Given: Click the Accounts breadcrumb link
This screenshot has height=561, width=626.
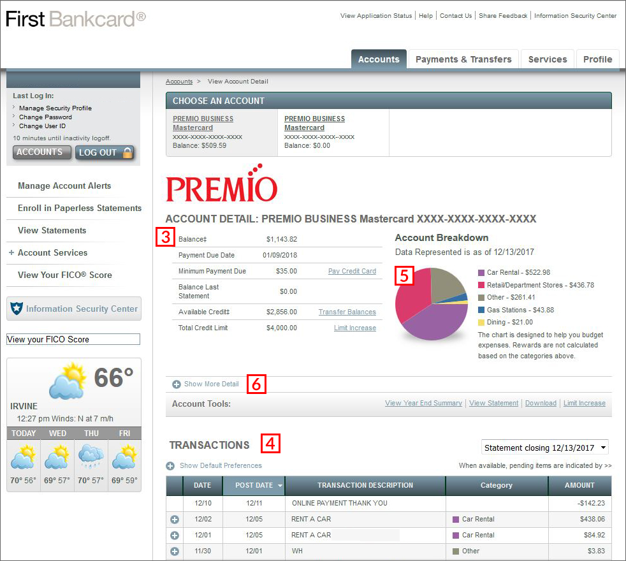Looking at the screenshot, I should pos(179,82).
